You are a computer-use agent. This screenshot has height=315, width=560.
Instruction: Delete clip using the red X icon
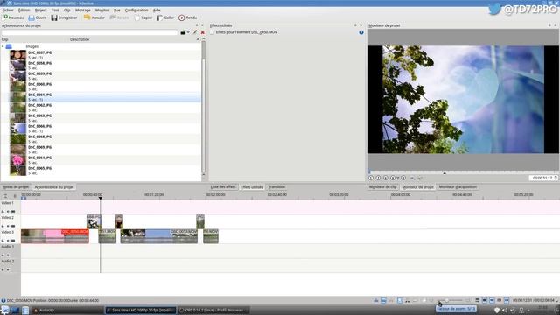click(x=202, y=32)
